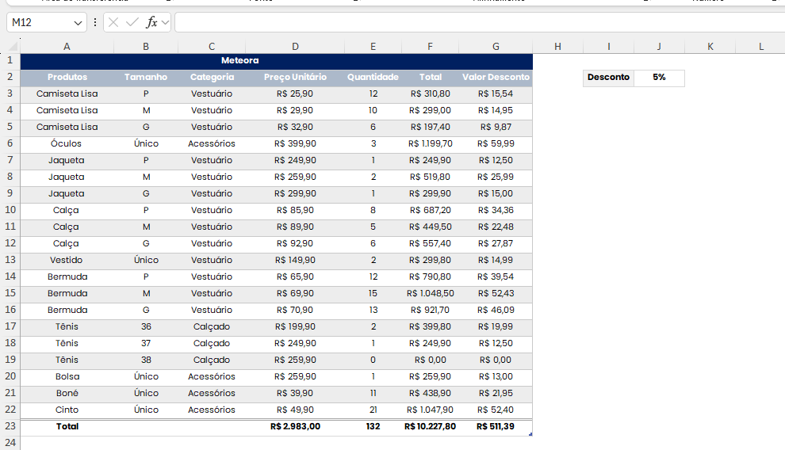Viewport: 785px width, 450px height.
Task: Click the Produtos header cell
Action: [x=67, y=77]
